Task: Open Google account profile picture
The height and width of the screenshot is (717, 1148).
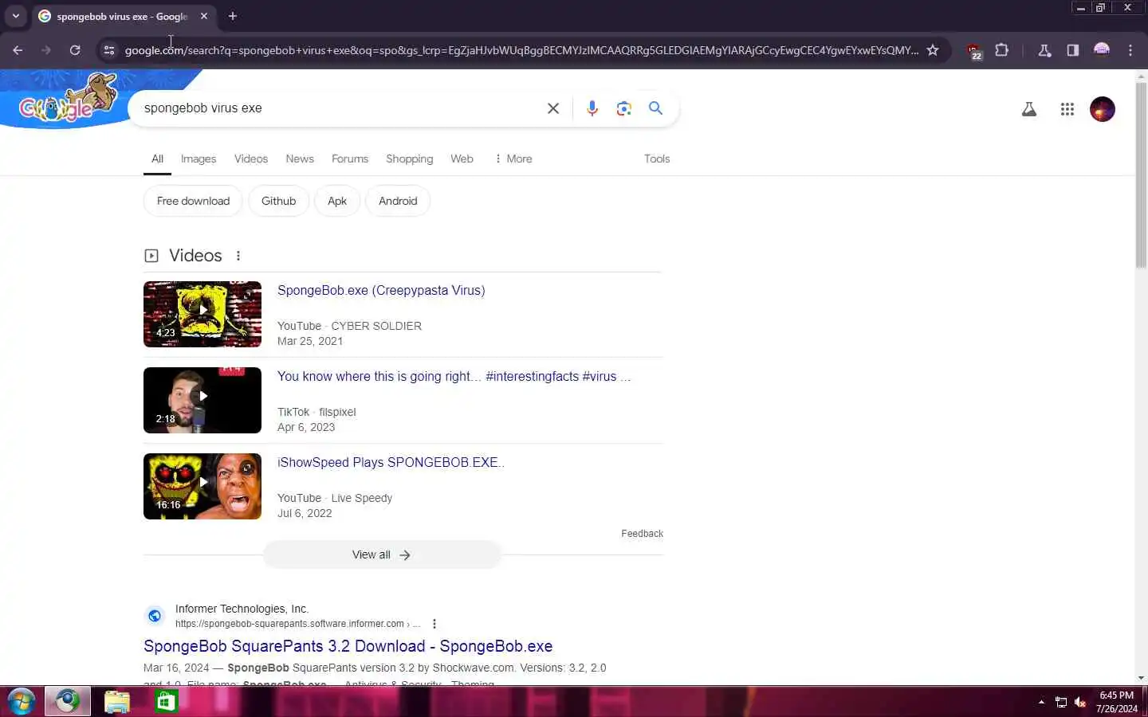Action: coord(1103,109)
